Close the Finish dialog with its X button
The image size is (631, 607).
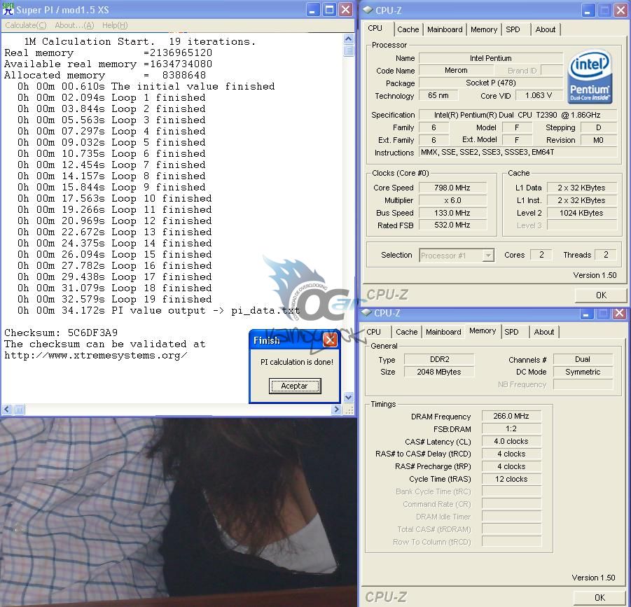(330, 340)
